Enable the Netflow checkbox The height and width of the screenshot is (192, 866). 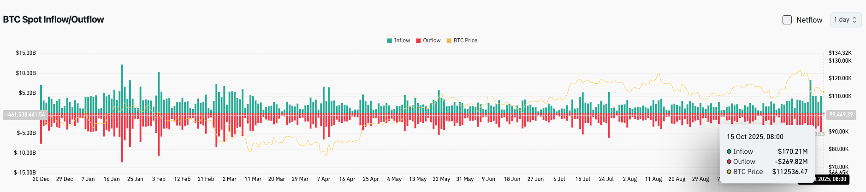(x=787, y=20)
